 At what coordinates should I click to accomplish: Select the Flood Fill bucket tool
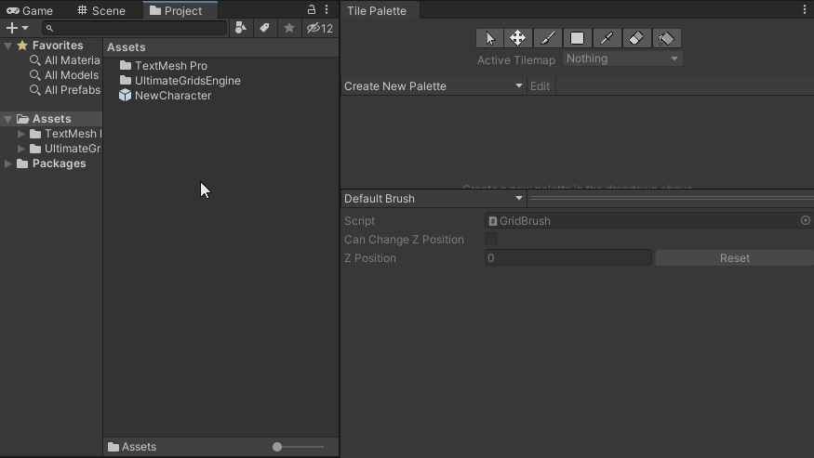click(x=666, y=38)
